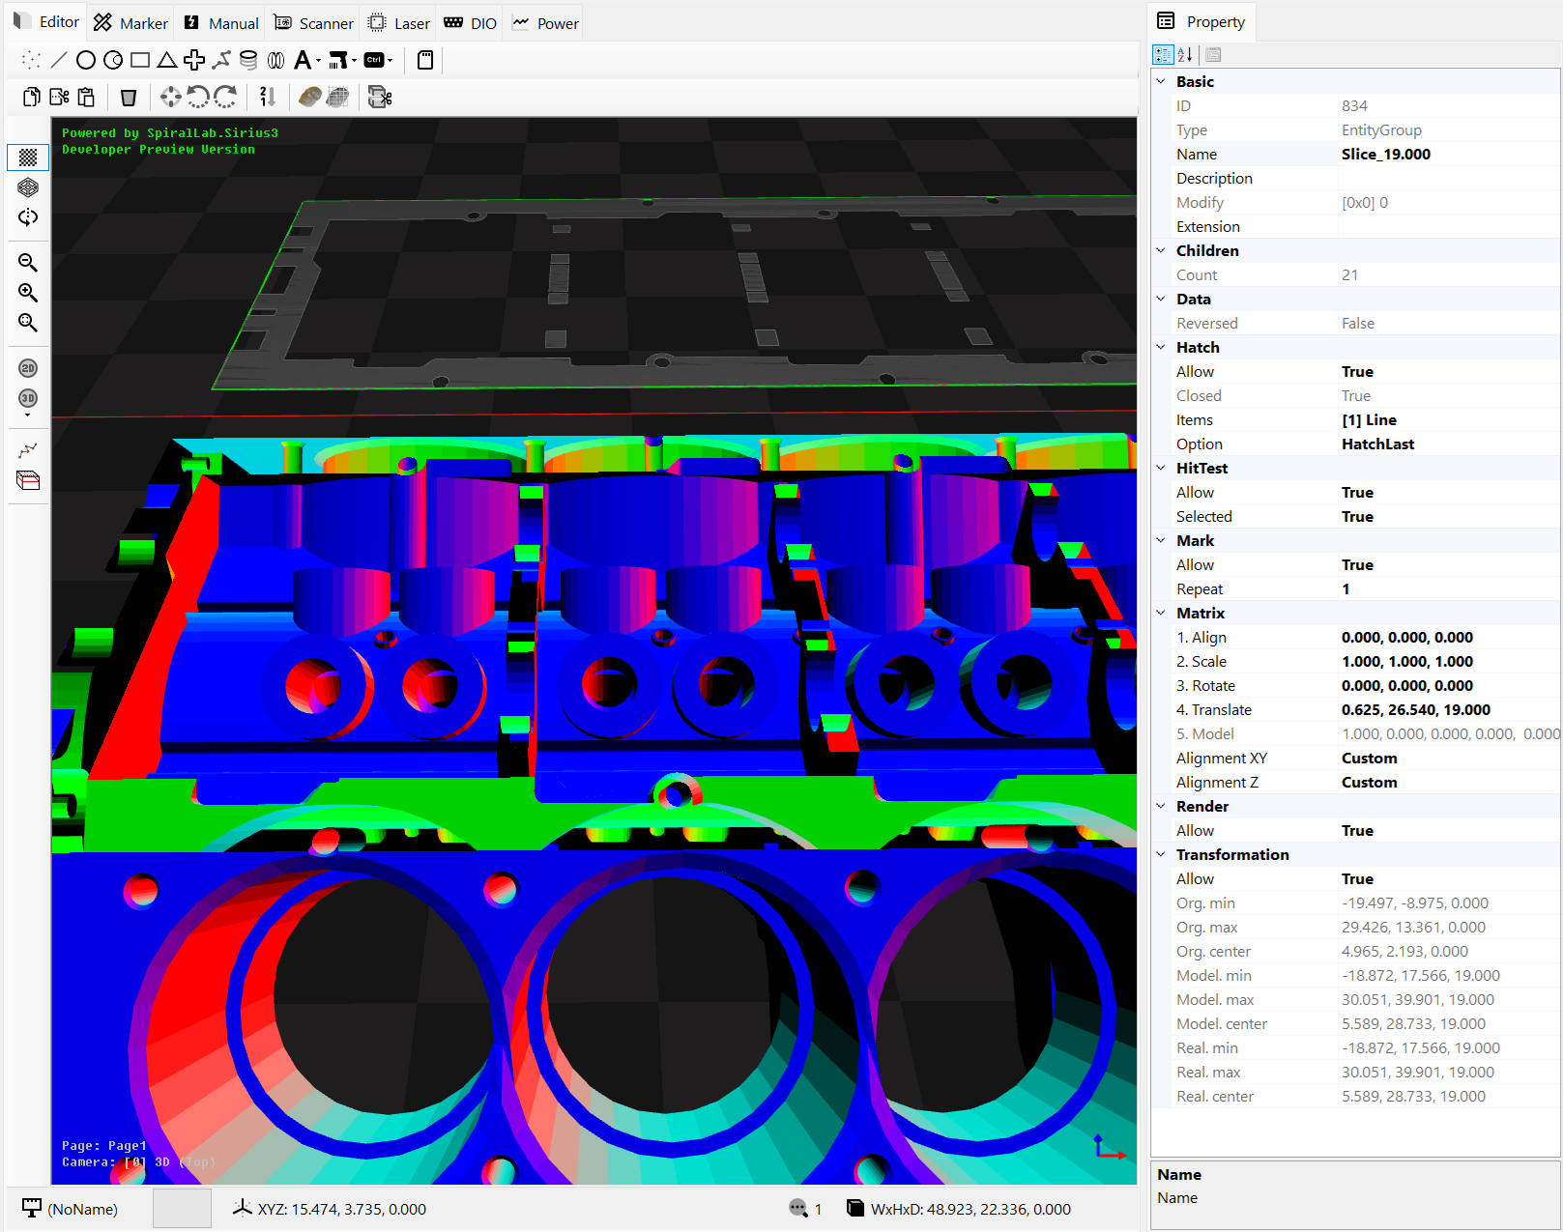Open the text tool dropdown arrow
Viewport: 1563px width, 1232px height.
tap(318, 62)
